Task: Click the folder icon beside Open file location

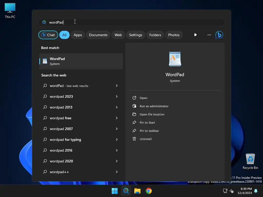Action: (134, 114)
